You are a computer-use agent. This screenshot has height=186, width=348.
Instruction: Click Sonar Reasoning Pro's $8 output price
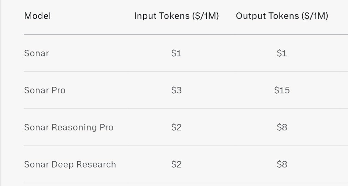282,127
